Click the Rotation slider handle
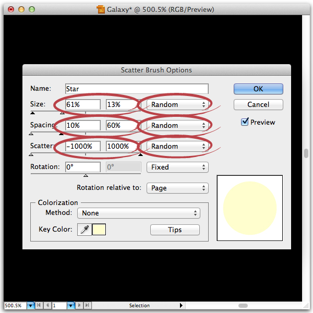 [86, 175]
